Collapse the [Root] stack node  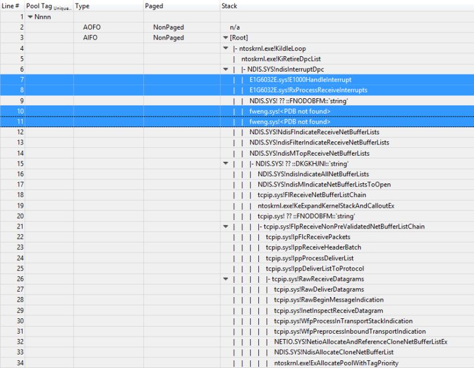[x=225, y=37]
